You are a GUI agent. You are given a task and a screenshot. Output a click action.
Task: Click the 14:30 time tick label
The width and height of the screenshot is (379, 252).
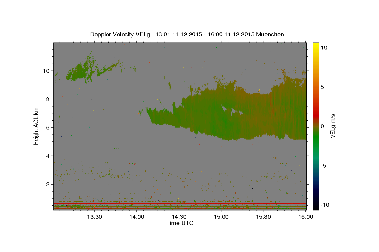[179, 217]
